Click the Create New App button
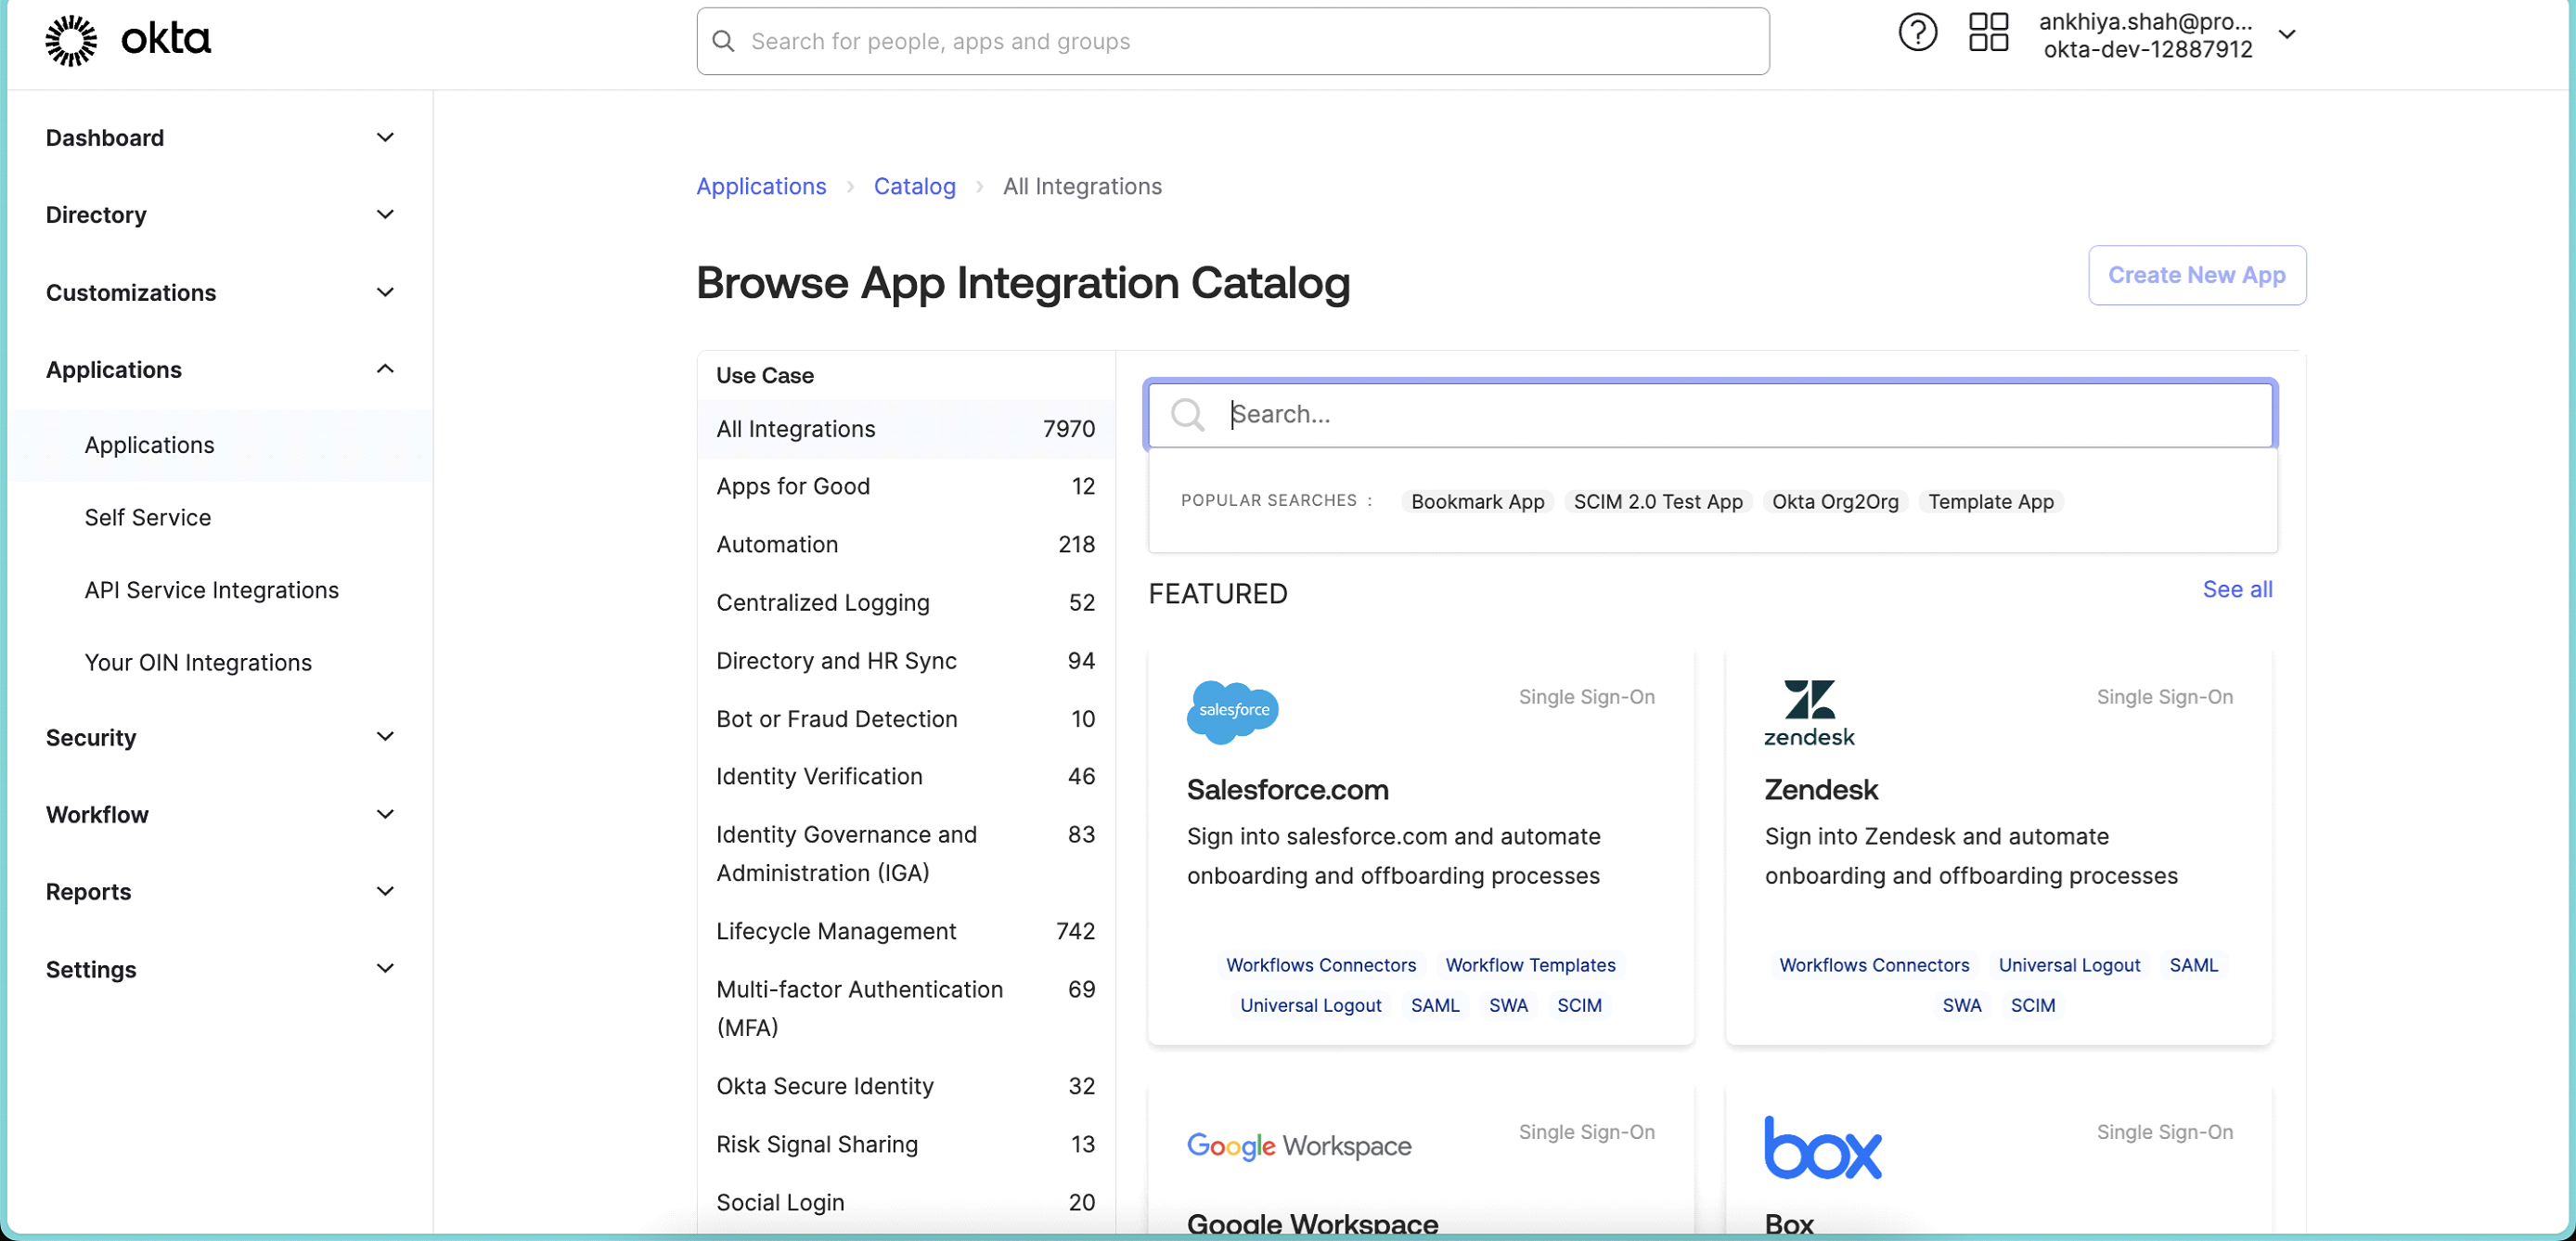Screen dimensions: 2576x1241 pyautogui.click(x=2196, y=275)
